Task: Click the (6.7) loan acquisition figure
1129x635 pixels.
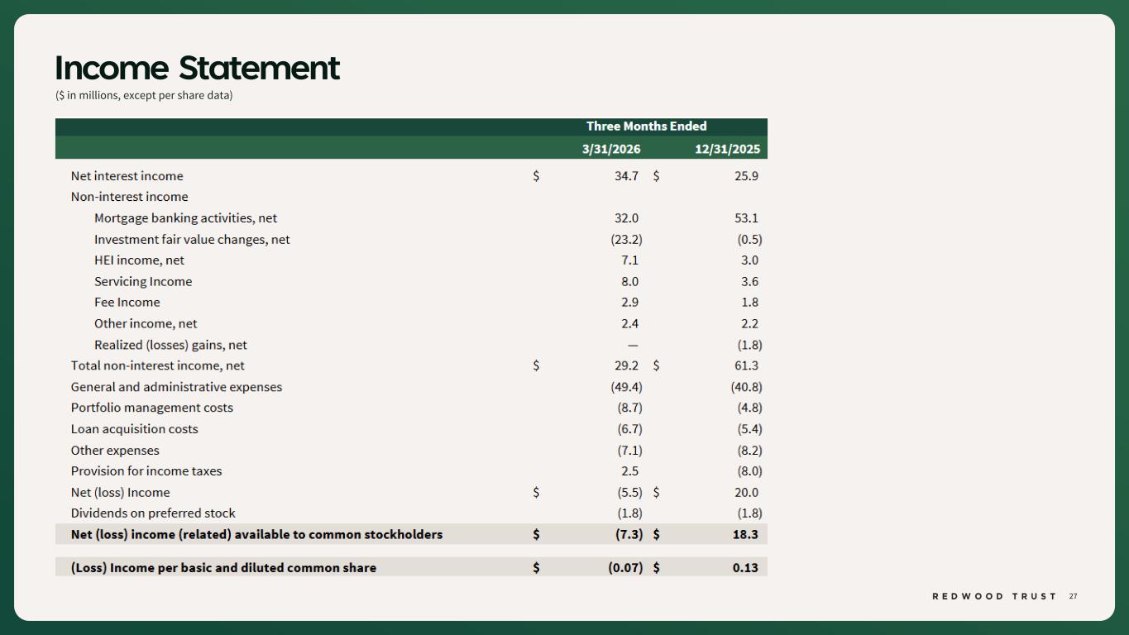Action: click(629, 429)
